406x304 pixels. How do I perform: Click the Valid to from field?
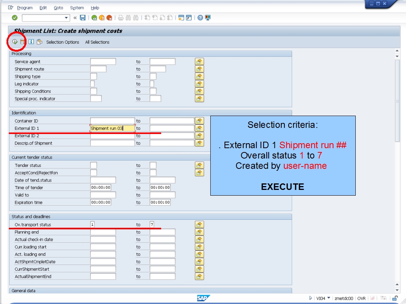pos(103,195)
